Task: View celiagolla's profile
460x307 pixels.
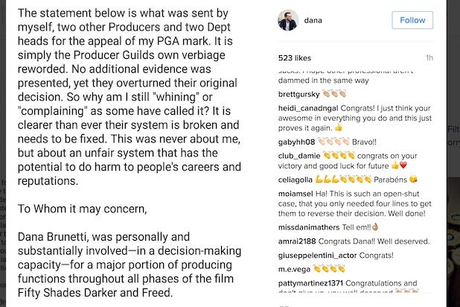Action: 296,180
